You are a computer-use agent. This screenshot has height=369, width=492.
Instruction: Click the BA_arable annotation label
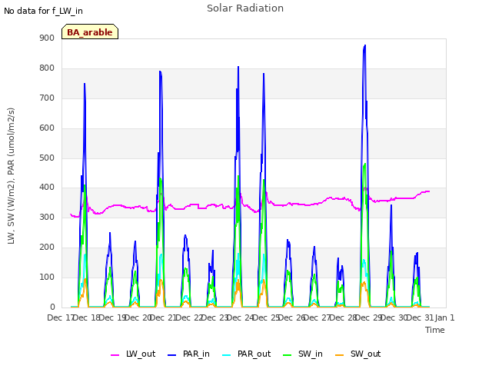90,32
